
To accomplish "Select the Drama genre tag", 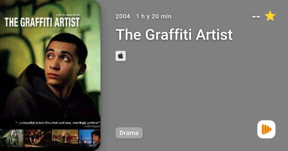I will (x=129, y=133).
